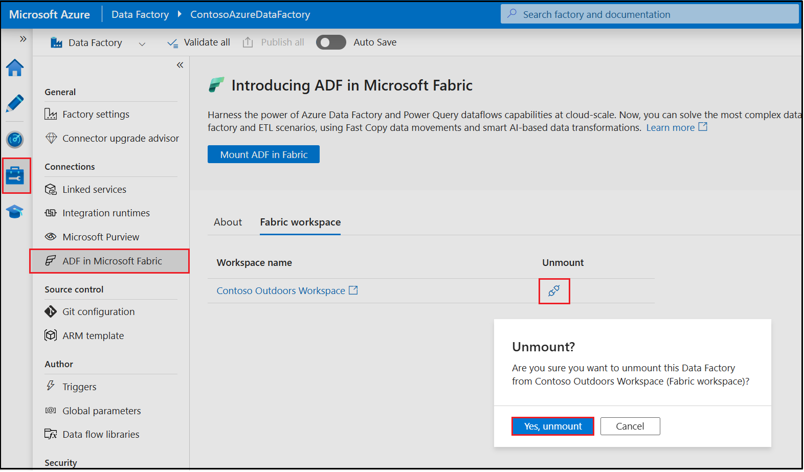Screen dimensions: 804x472
Task: Open Integration runtimes
Action: pyautogui.click(x=106, y=213)
